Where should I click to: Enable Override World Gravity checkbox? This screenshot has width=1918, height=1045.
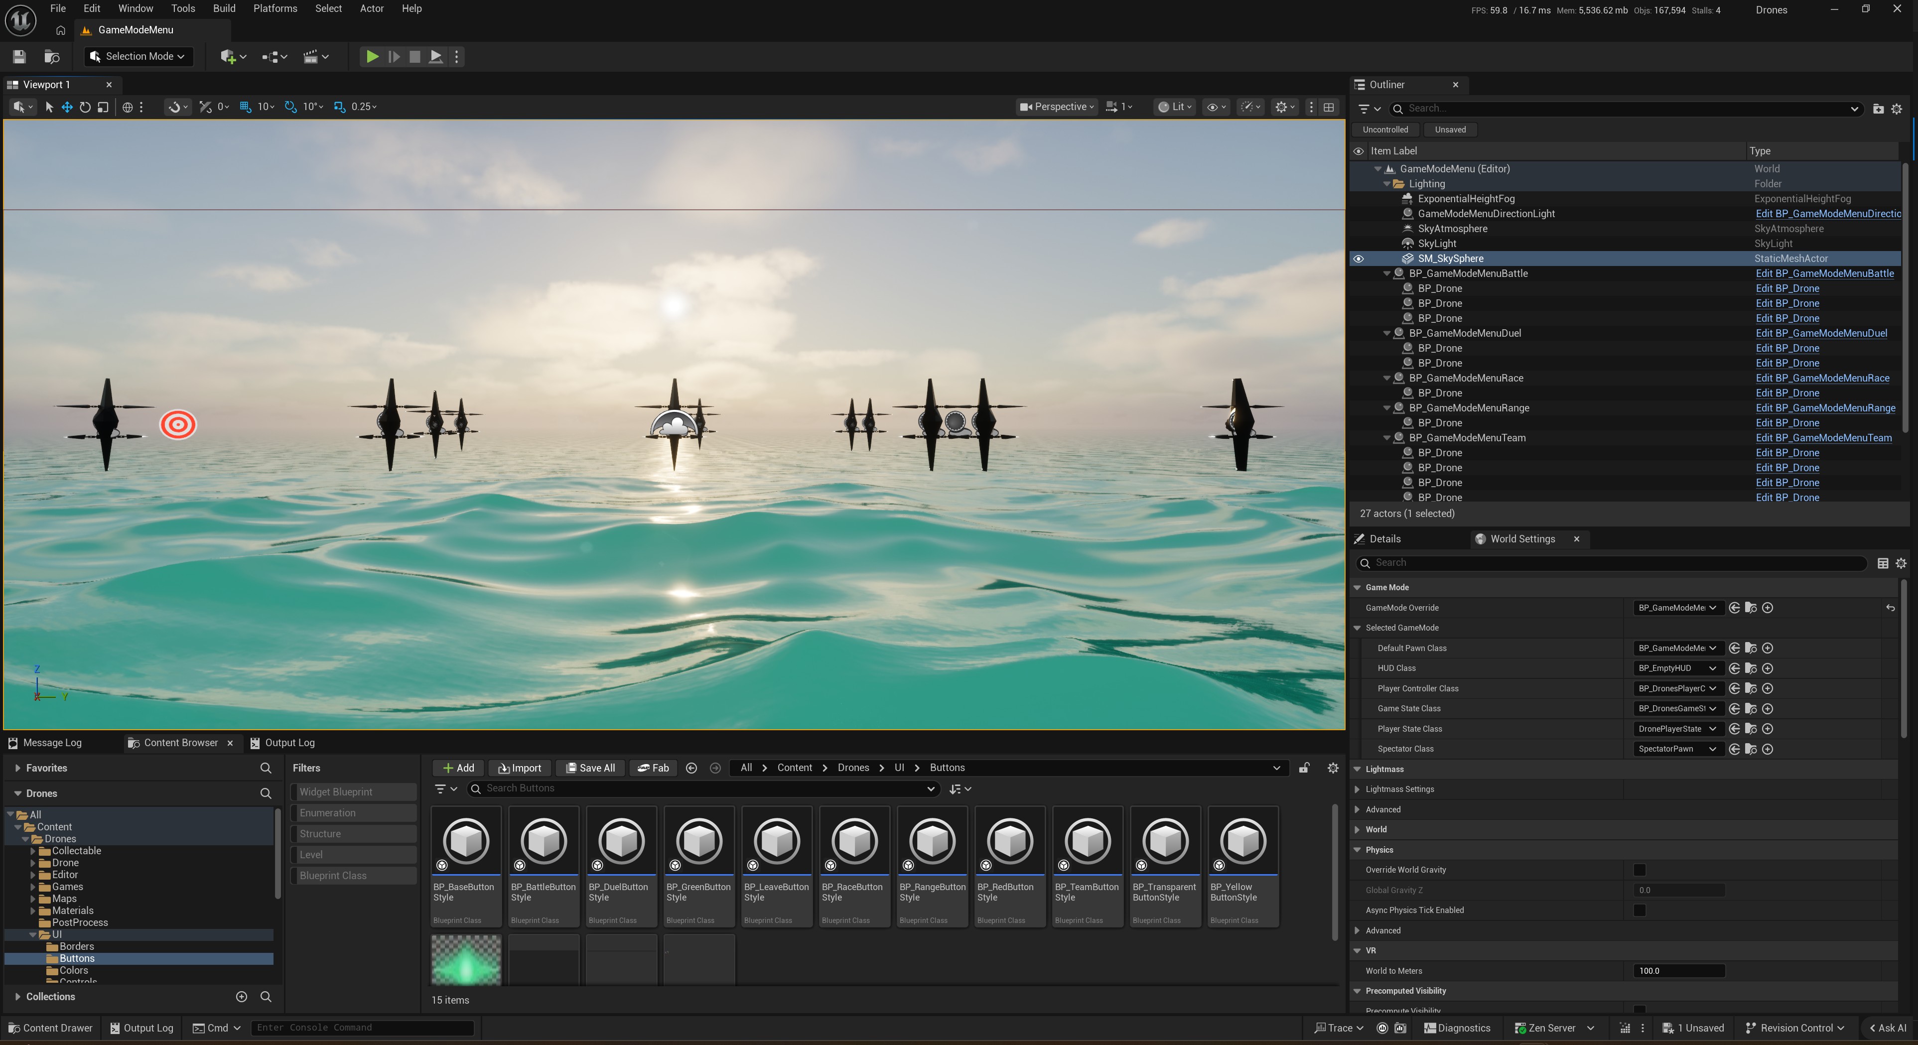point(1640,870)
